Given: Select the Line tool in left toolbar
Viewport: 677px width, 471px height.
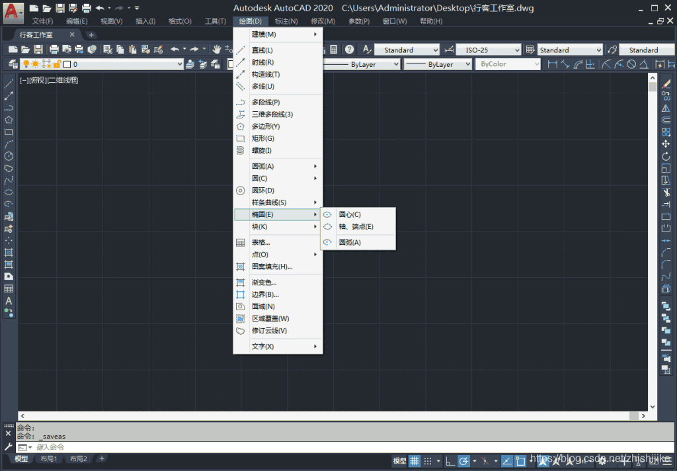Looking at the screenshot, I should coord(9,83).
